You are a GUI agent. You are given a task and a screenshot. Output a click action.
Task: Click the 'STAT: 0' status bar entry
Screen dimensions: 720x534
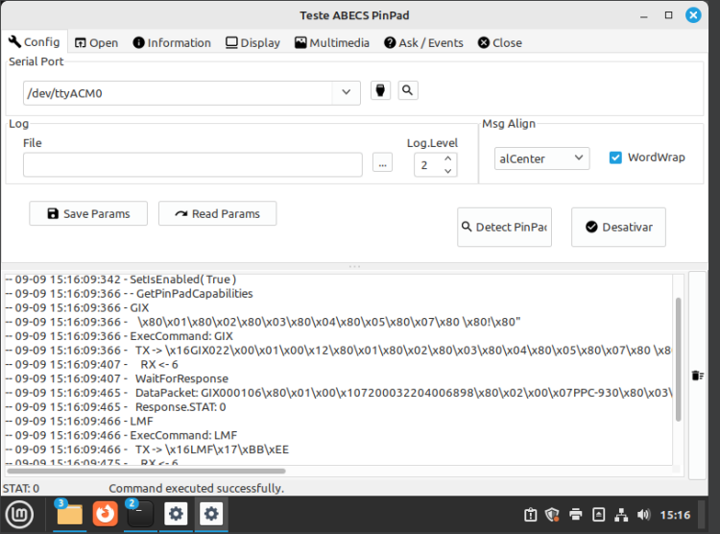click(x=21, y=488)
